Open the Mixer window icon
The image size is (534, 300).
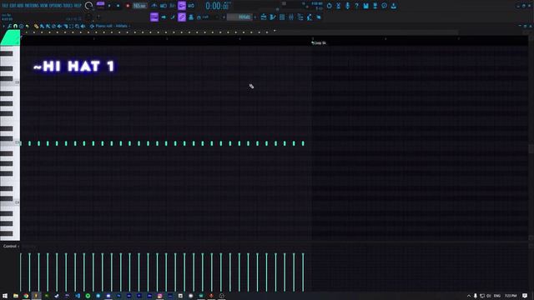tap(291, 17)
